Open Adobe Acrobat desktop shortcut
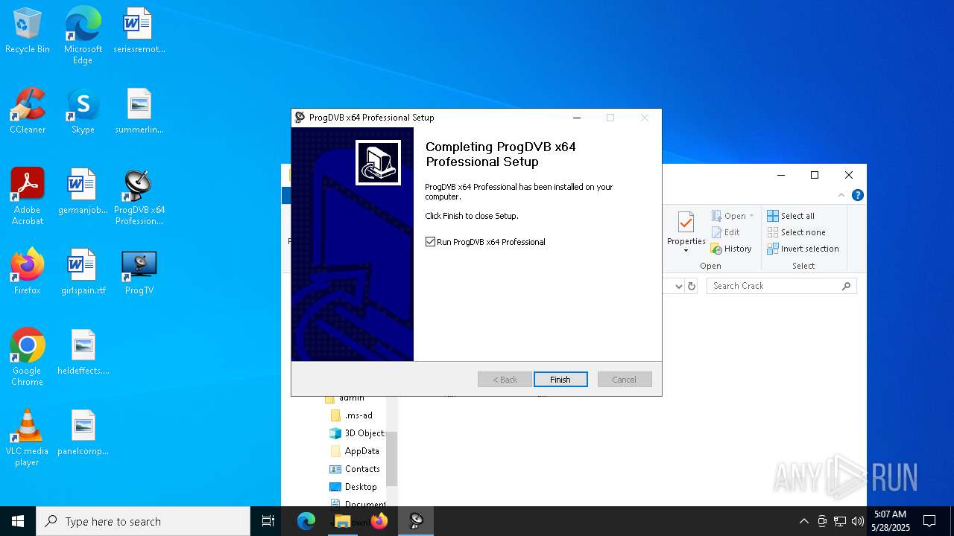This screenshot has height=536, width=954. [x=28, y=197]
